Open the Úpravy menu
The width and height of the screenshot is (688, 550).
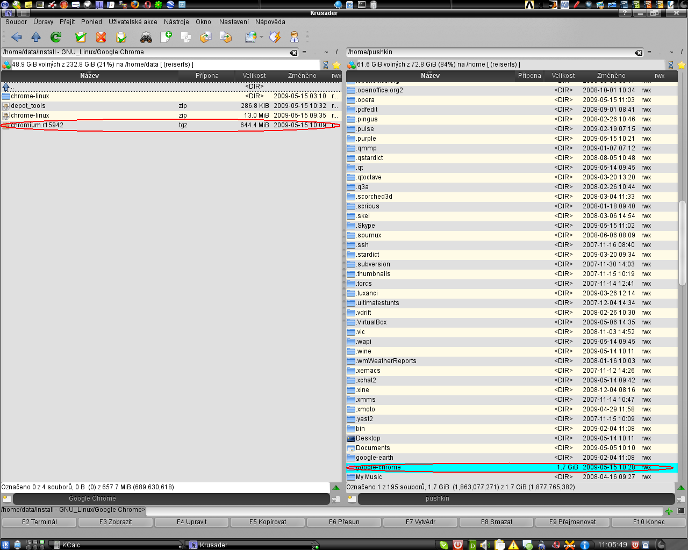click(x=44, y=22)
